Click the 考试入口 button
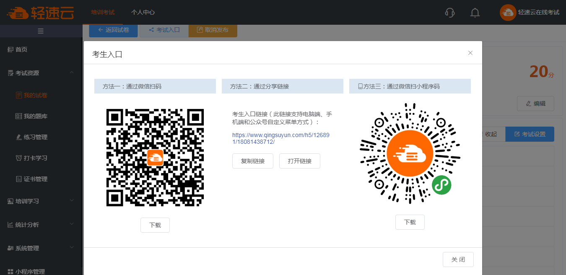The image size is (566, 275). coord(164,30)
